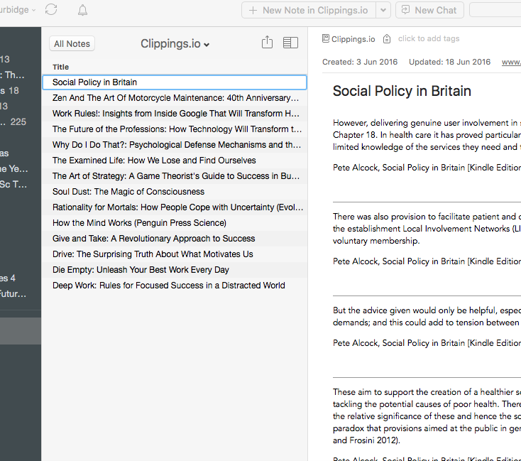Change the note list view options

(x=290, y=43)
